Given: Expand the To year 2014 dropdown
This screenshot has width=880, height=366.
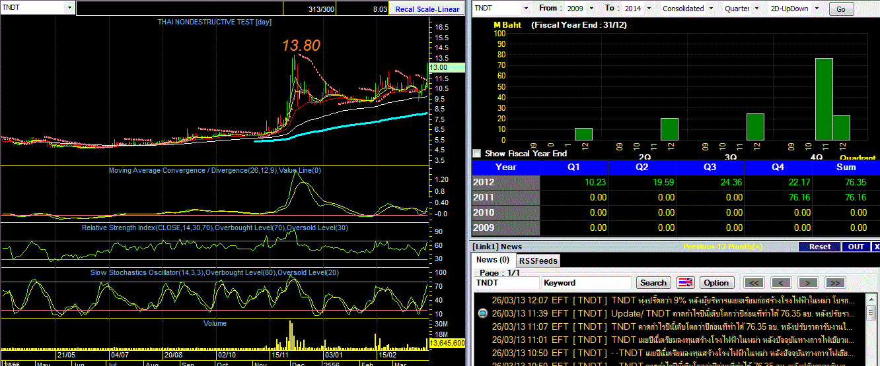Looking at the screenshot, I should 648,9.
